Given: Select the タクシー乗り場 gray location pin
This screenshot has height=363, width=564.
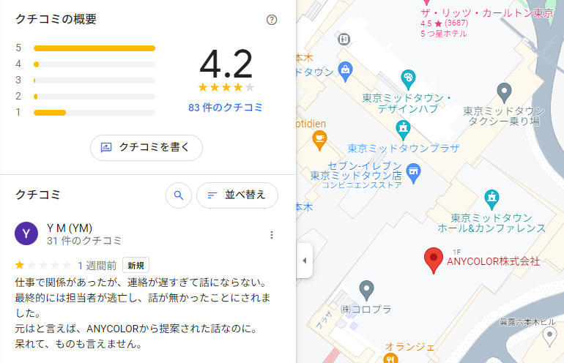Looking at the screenshot, I should [x=504, y=92].
